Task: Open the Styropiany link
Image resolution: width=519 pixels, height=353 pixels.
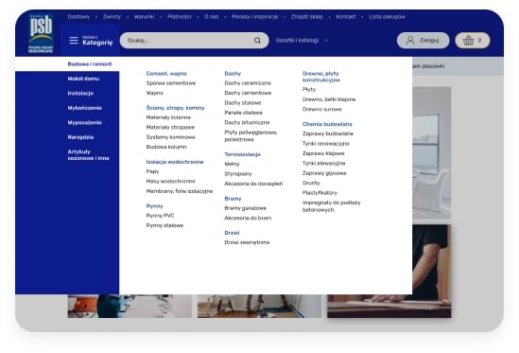Action: click(x=238, y=174)
